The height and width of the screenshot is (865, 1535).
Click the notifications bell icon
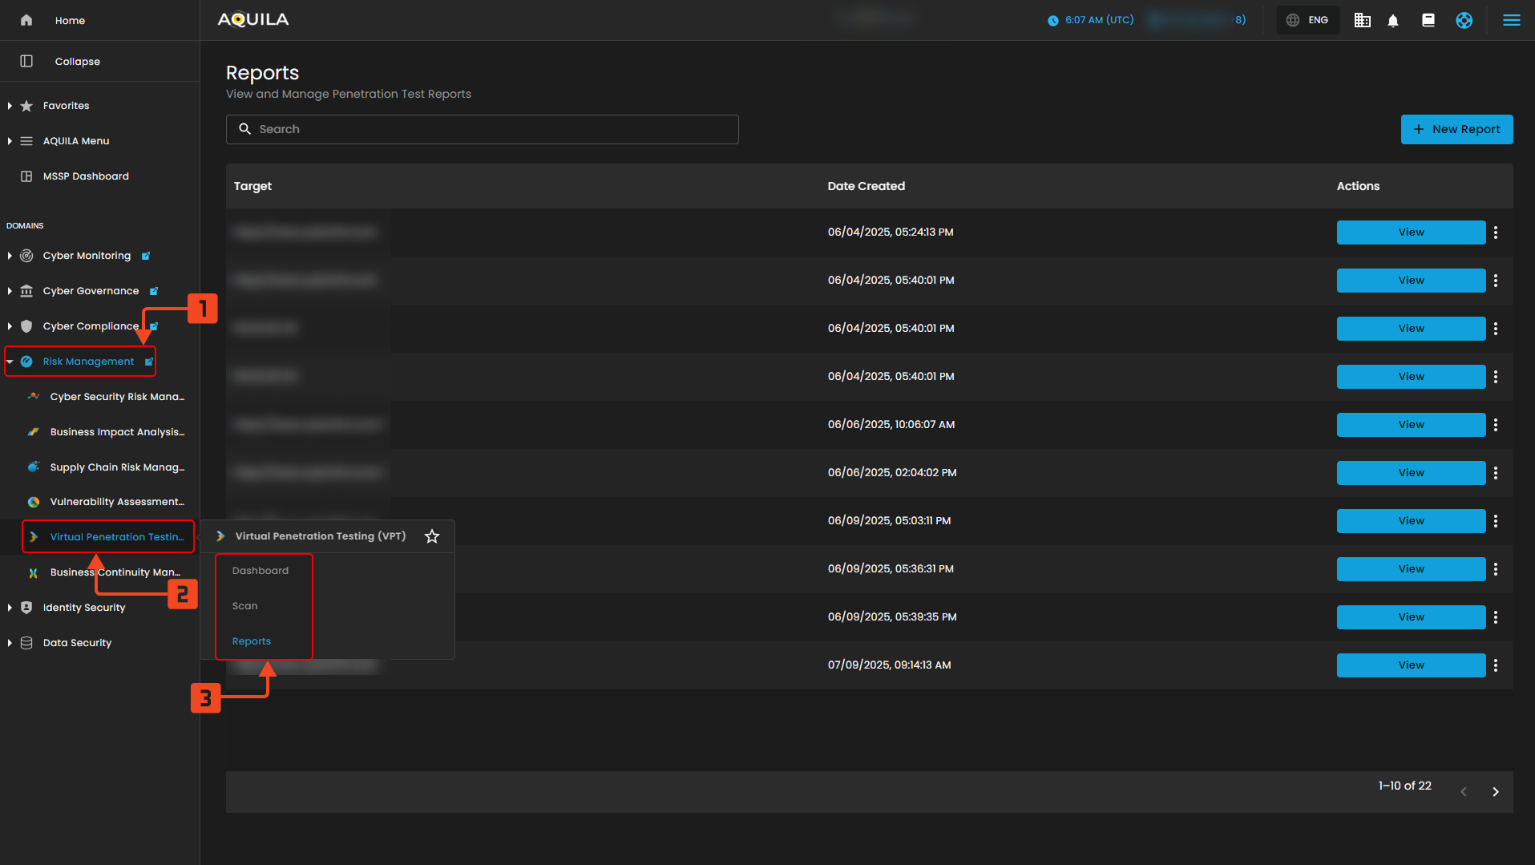pos(1393,21)
